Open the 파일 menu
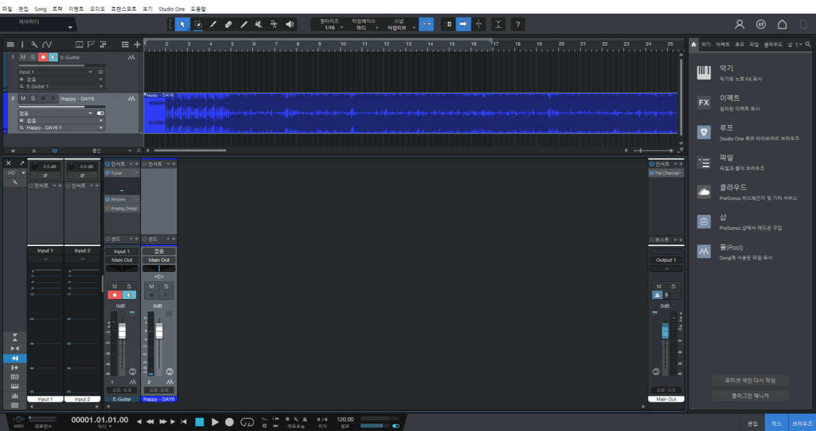Image resolution: width=816 pixels, height=431 pixels. pyautogui.click(x=7, y=9)
